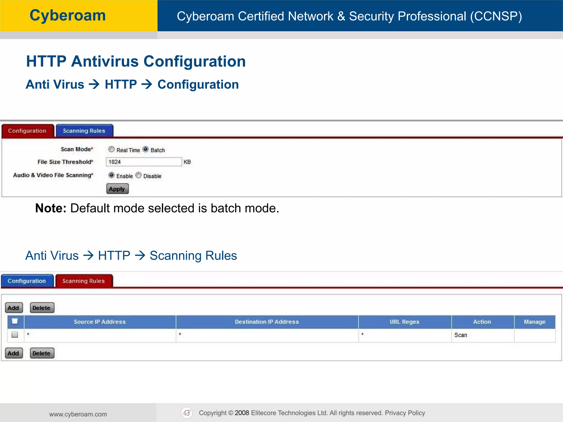Click the Apply button

click(x=117, y=189)
